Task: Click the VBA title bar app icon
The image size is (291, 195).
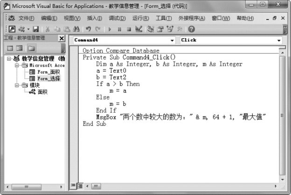Action: (7, 6)
